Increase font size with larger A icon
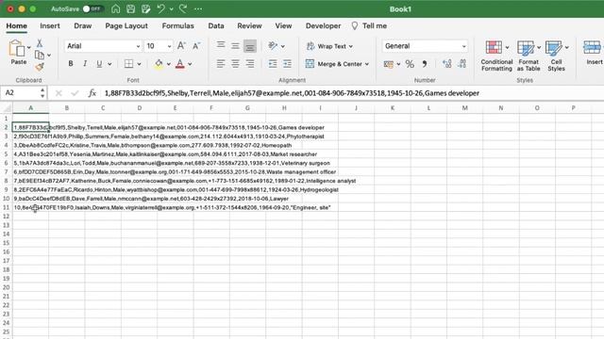 point(181,46)
